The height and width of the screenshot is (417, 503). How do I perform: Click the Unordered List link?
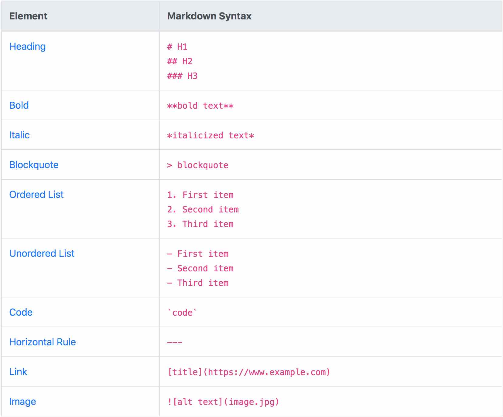42,253
